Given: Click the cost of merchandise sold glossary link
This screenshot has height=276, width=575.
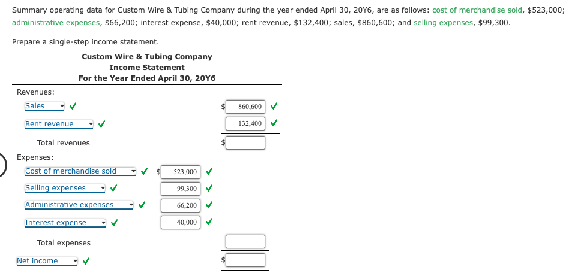Looking at the screenshot, I should (477, 10).
